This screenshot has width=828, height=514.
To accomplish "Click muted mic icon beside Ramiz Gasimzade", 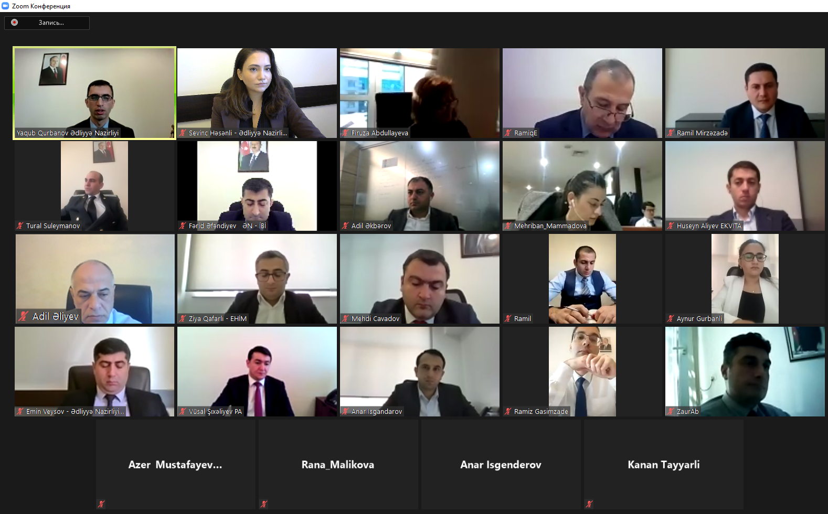I will [x=508, y=411].
